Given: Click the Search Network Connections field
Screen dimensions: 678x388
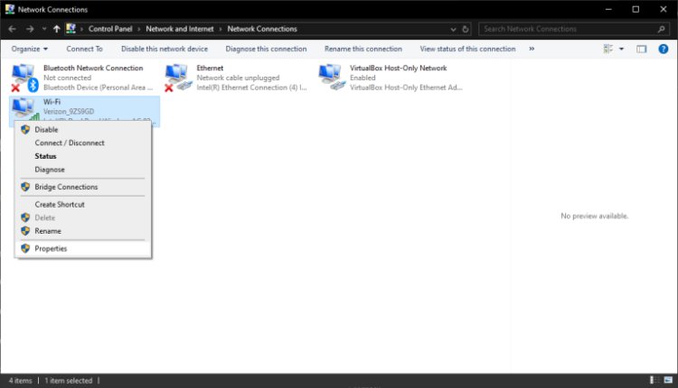Looking at the screenshot, I should coord(570,29).
